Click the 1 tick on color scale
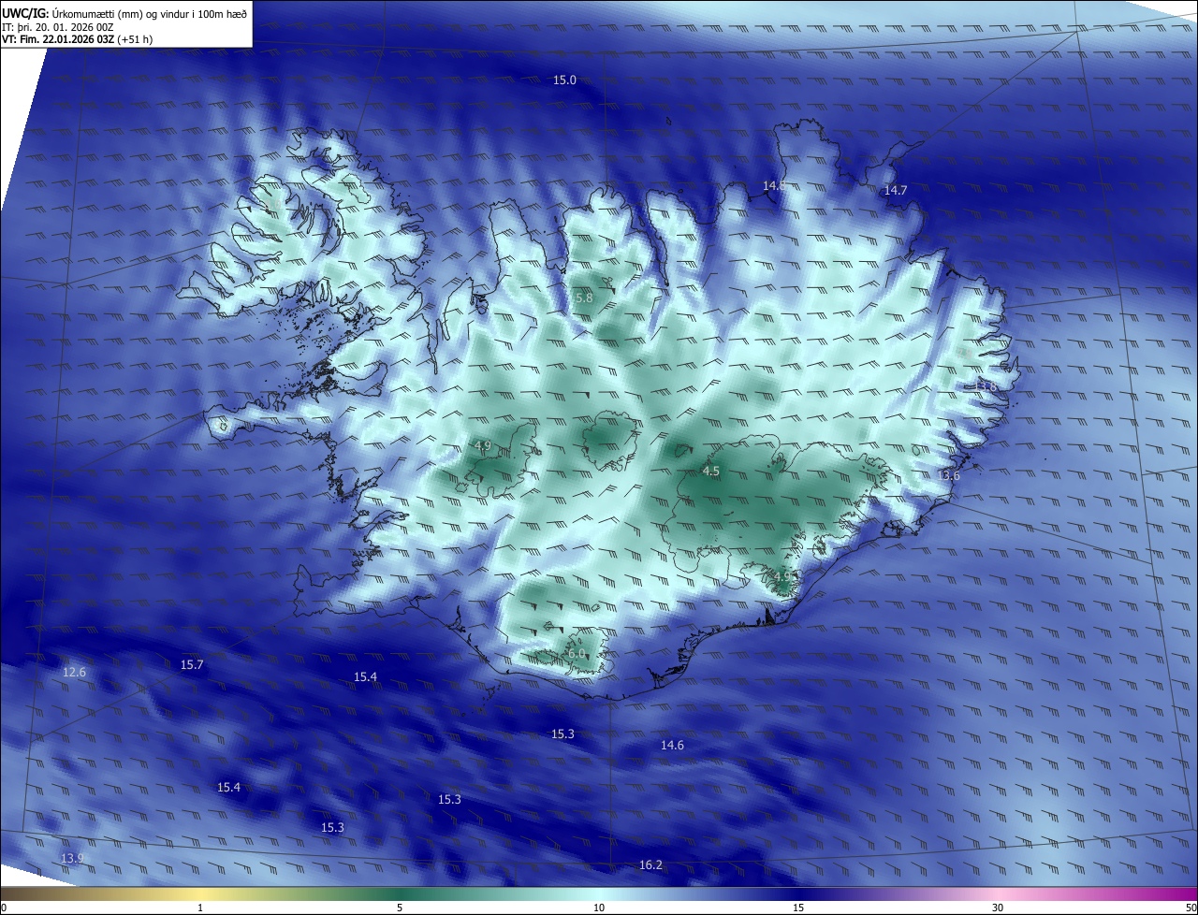Viewport: 1198px width, 915px height. pos(201,908)
